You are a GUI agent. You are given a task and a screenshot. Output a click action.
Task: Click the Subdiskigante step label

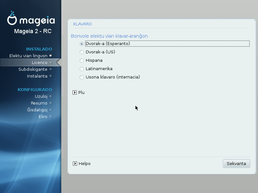tap(33, 69)
